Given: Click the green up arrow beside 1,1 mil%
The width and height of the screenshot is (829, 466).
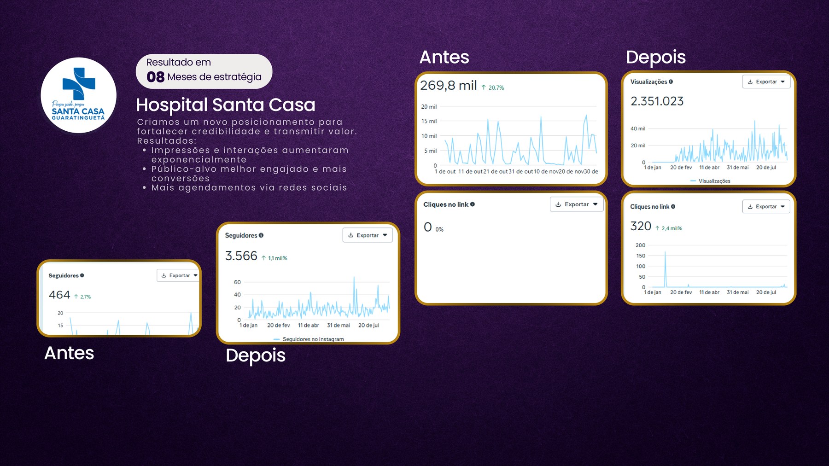Looking at the screenshot, I should (x=263, y=258).
